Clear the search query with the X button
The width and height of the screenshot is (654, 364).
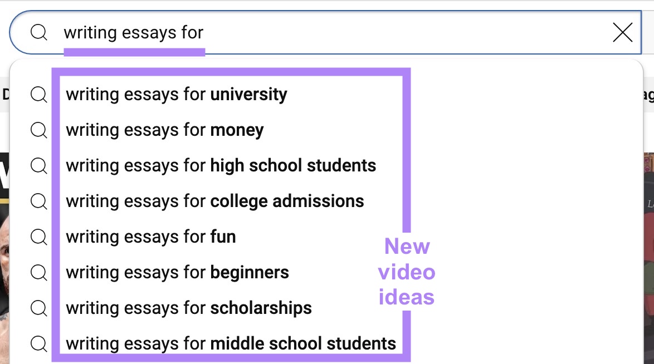(x=622, y=32)
